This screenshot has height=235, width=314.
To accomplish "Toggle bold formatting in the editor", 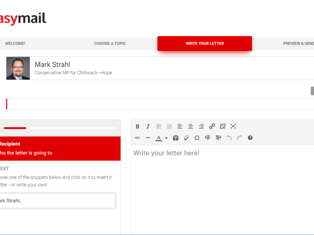I will coord(137,127).
